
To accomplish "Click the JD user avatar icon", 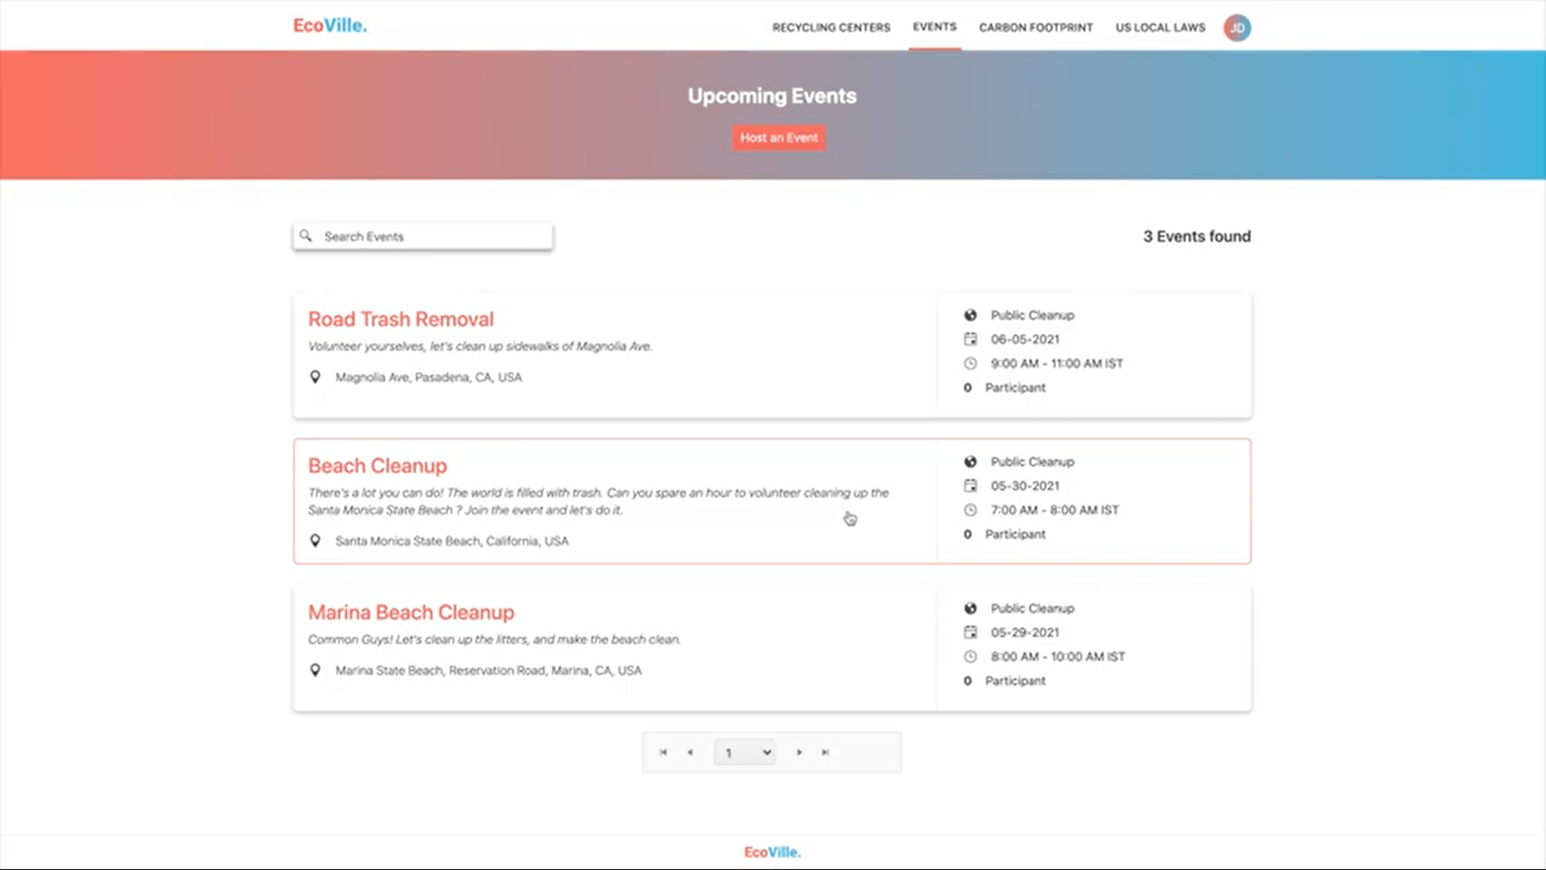I will (x=1237, y=28).
